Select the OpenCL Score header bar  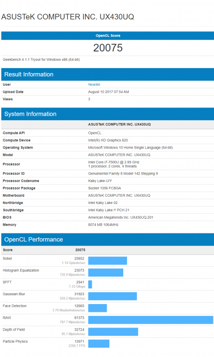tap(107, 35)
